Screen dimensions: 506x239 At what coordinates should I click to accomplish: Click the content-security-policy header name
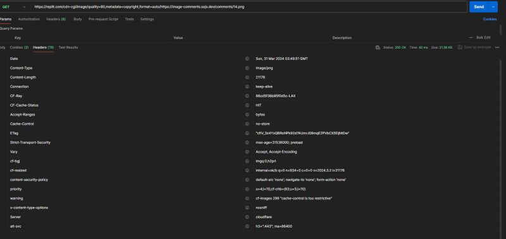(x=28, y=180)
